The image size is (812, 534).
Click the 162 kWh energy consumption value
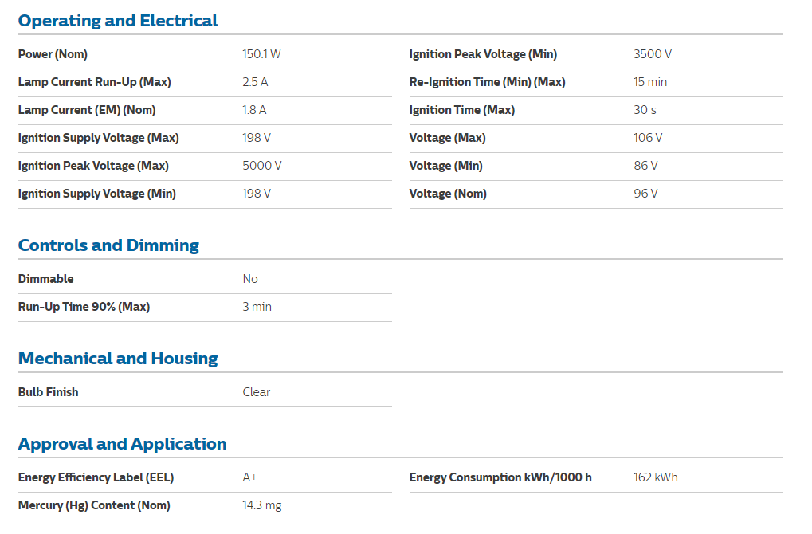[x=656, y=477]
